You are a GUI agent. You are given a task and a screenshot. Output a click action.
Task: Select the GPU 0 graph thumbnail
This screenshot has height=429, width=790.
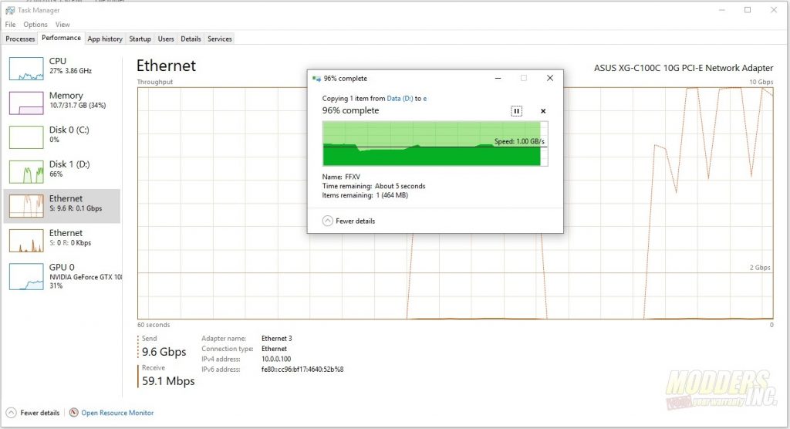coord(26,276)
